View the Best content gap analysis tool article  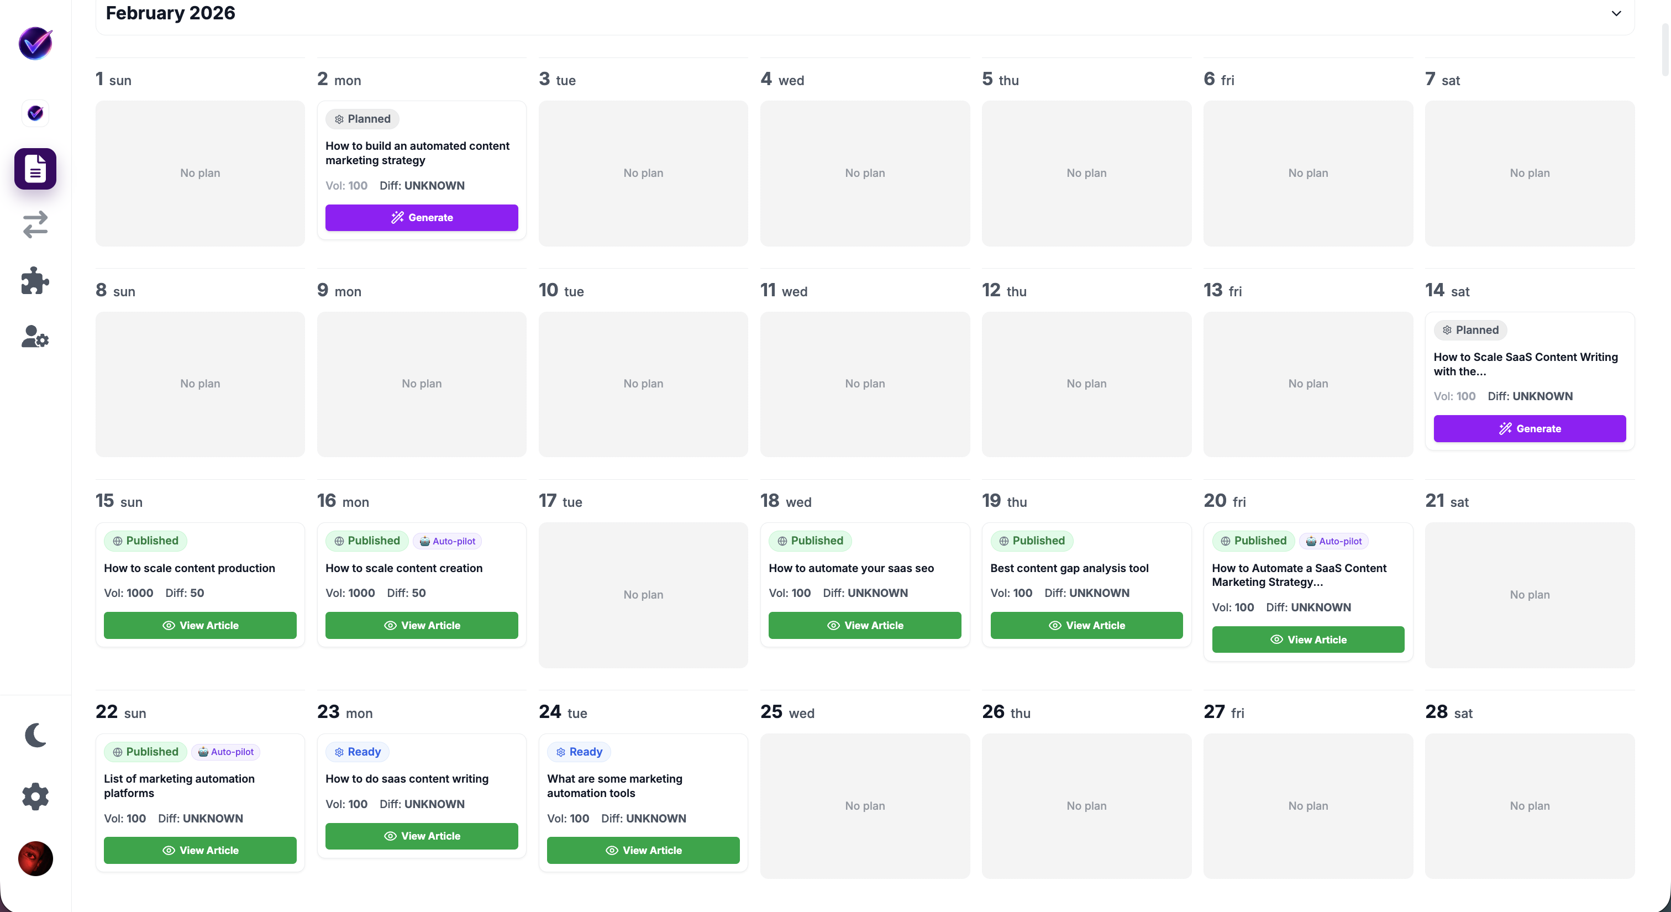1086,625
